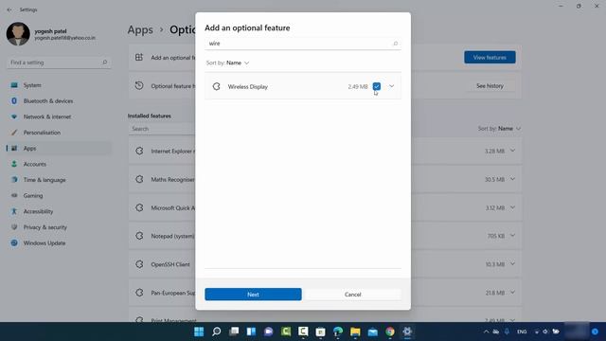
Task: Click the Find a setting search box
Action: tap(59, 63)
